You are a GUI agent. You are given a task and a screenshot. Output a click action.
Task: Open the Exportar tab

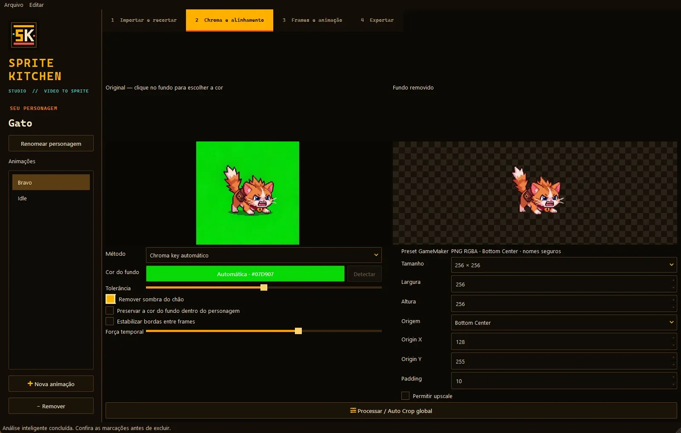[377, 20]
